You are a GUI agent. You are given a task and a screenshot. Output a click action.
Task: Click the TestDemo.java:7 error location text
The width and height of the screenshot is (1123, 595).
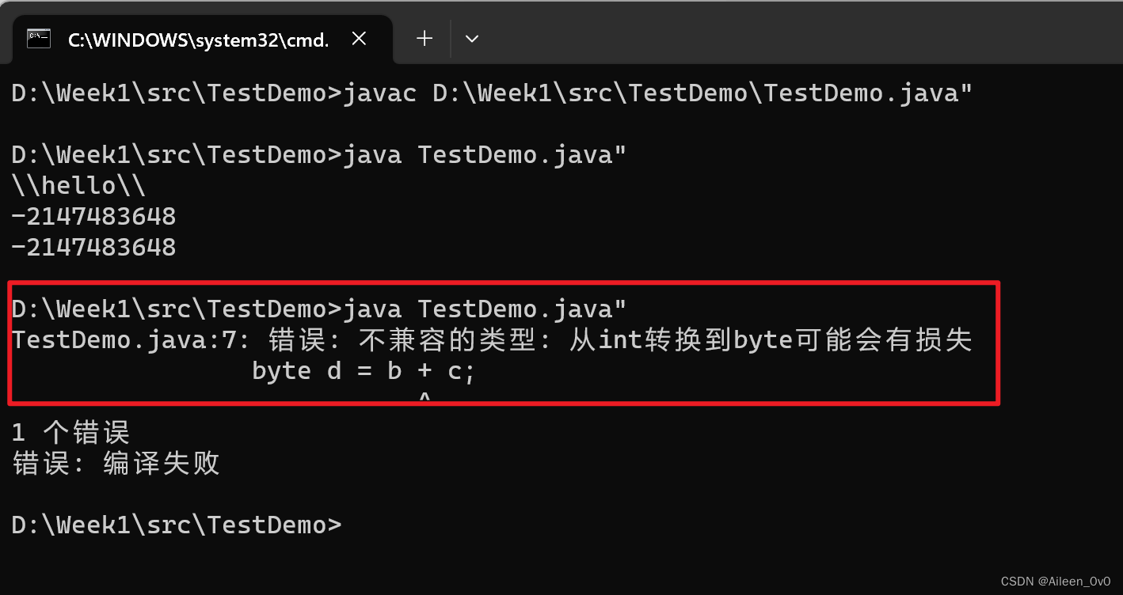coord(131,339)
